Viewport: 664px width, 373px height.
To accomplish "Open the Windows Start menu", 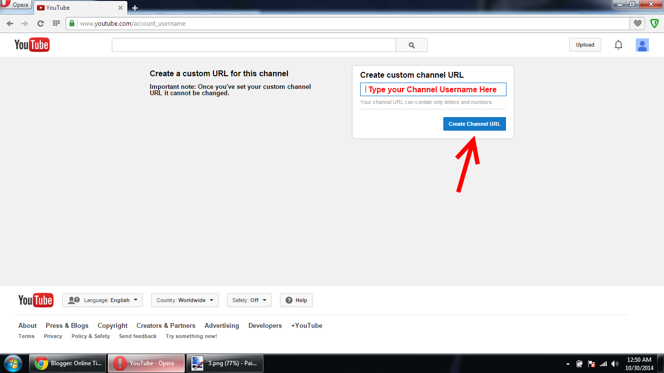I will click(x=13, y=363).
